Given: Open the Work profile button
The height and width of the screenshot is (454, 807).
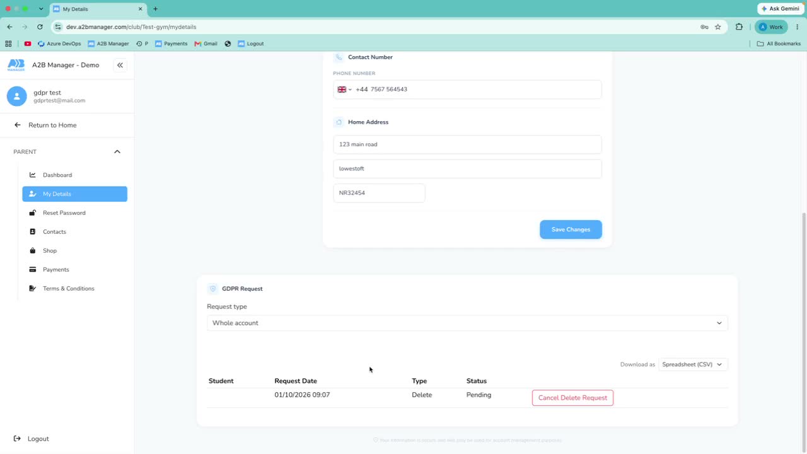Looking at the screenshot, I should point(771,27).
